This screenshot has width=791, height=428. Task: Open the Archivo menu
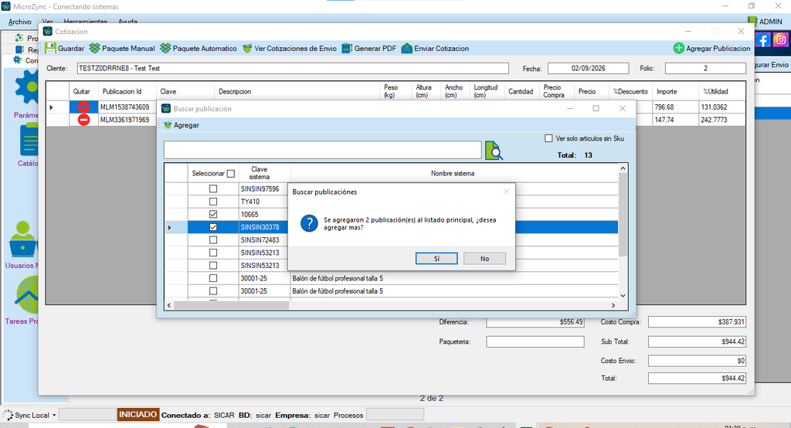tap(19, 22)
